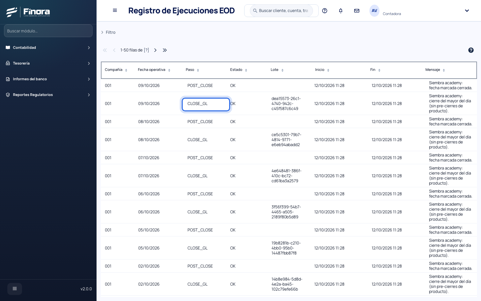Click lote 19b8281b-c210-4bb0-95b0-14487fbb87f8
The image size is (481, 301).
[x=286, y=248]
